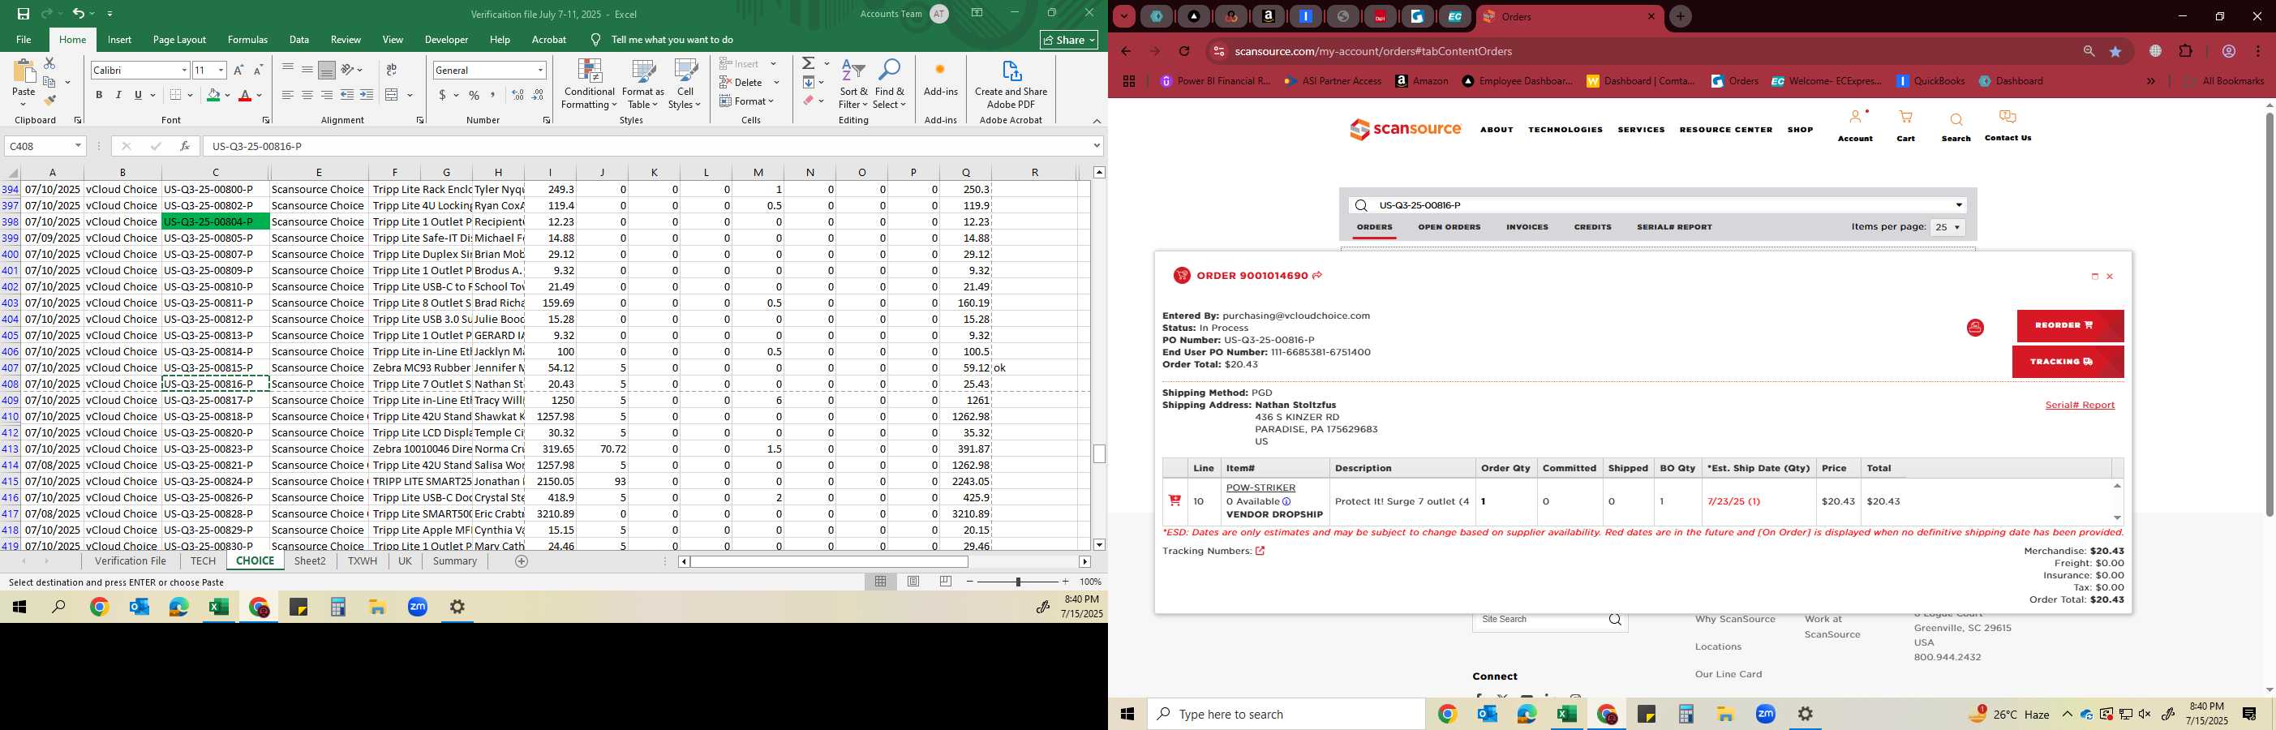Click the TRACKING button
Viewport: 2276px width, 730px height.
2068,362
